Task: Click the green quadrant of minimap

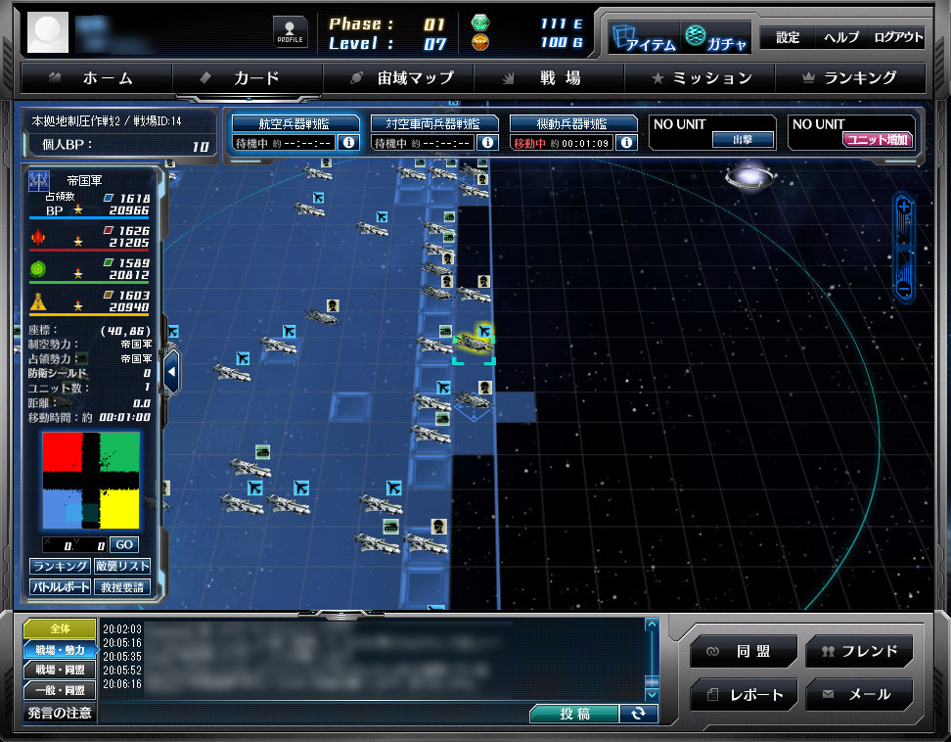Action: (119, 451)
